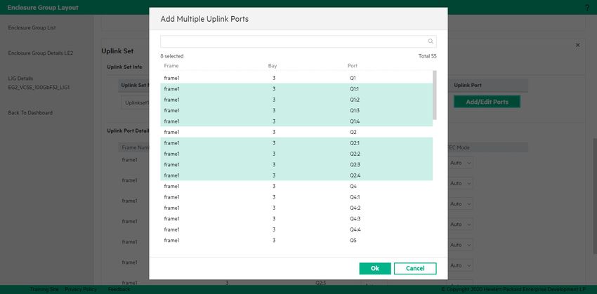
Task: Toggle selection of the Q1:4 row
Action: click(296, 121)
